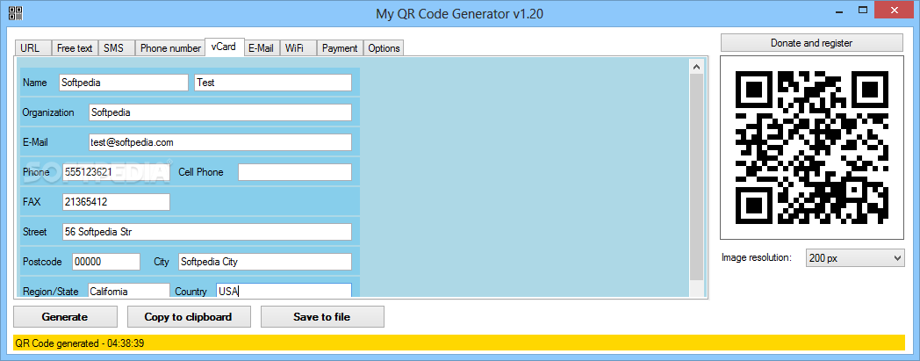920x361 pixels.
Task: Click into the Organization field
Action: tap(220, 112)
